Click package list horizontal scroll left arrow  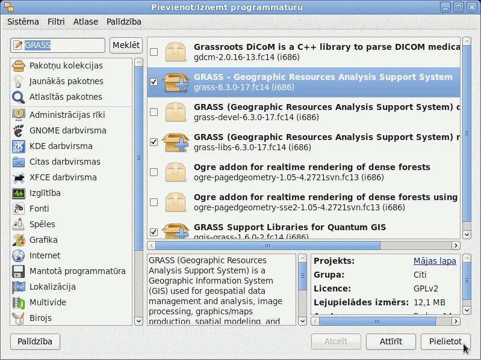tap(152, 246)
